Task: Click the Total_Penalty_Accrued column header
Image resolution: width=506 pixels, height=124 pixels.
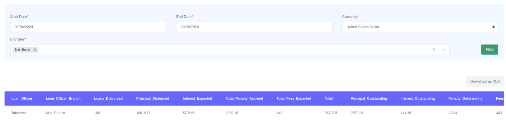Action: tap(244, 98)
